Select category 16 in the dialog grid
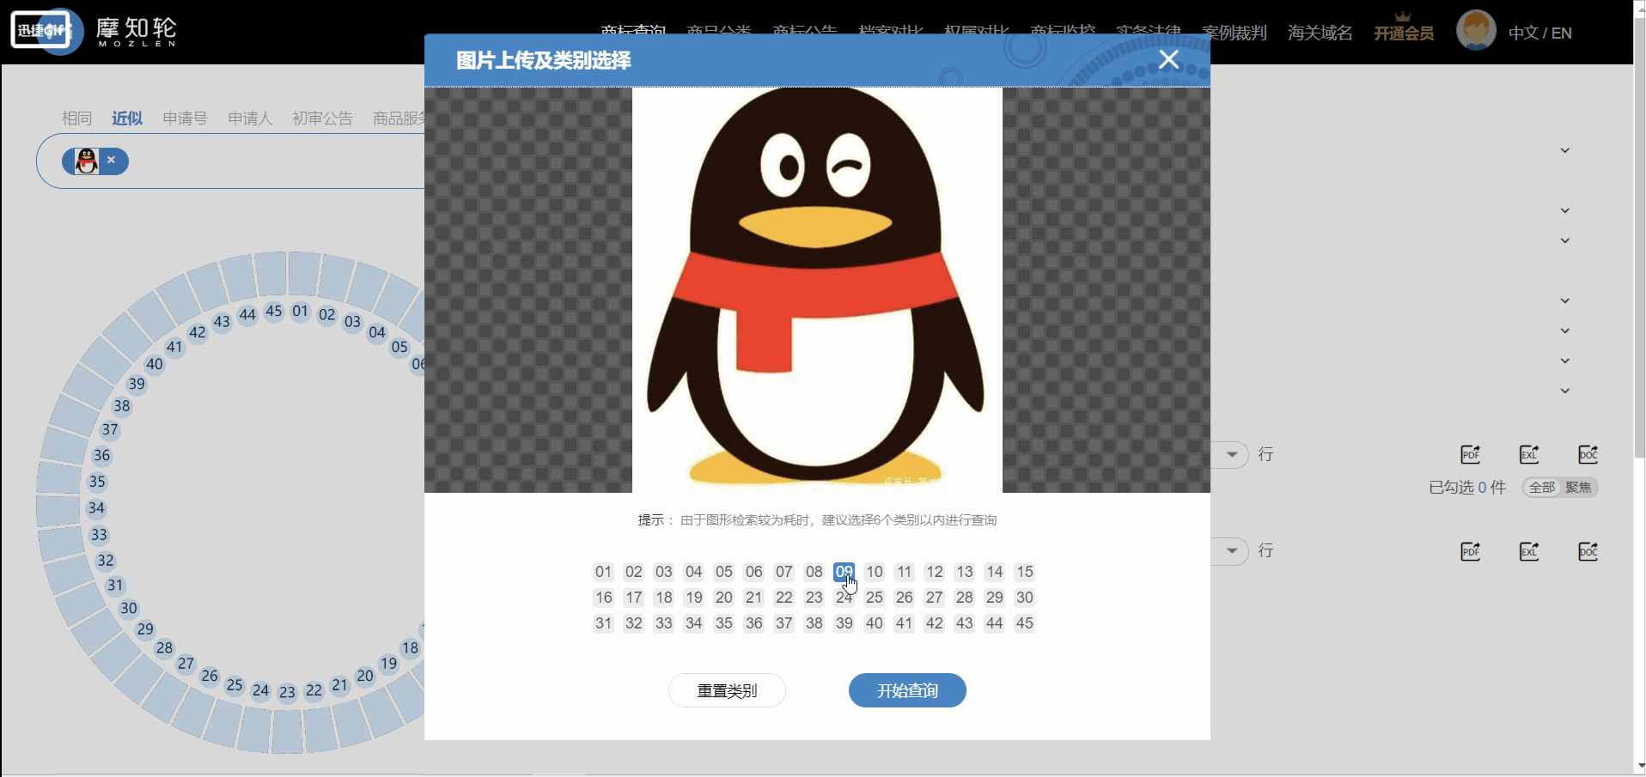Viewport: 1646px width, 777px height. tap(603, 598)
